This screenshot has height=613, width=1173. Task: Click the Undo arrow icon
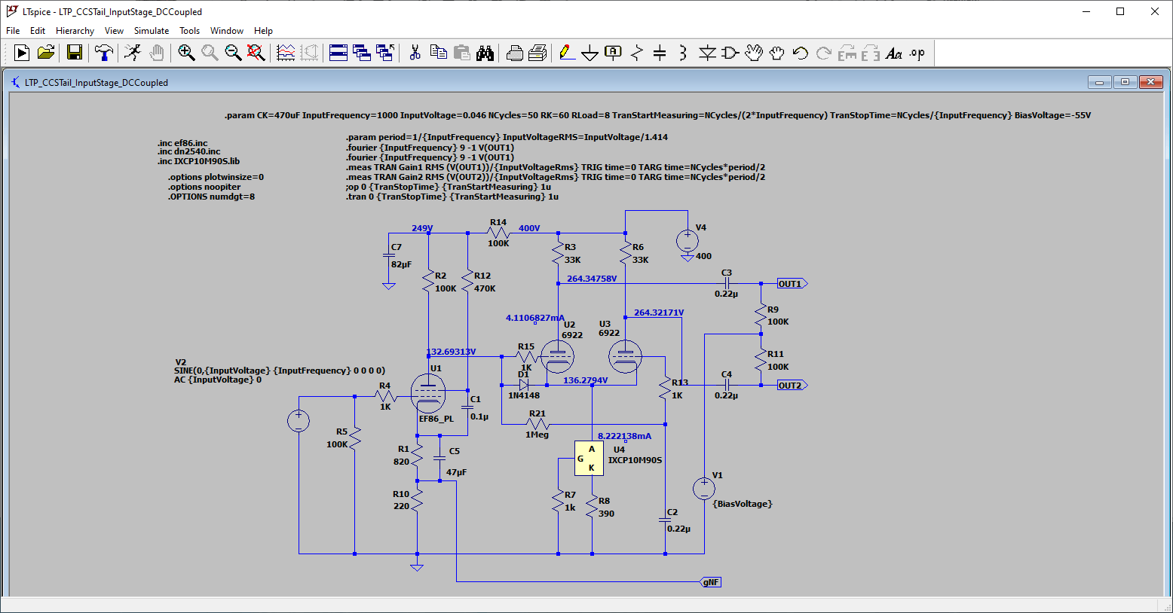click(x=801, y=53)
